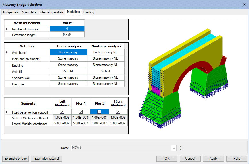Open the Loading tab

(89, 12)
